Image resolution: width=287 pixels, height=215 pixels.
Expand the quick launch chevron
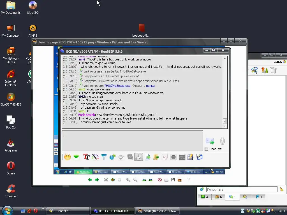pyautogui.click(x=43, y=208)
